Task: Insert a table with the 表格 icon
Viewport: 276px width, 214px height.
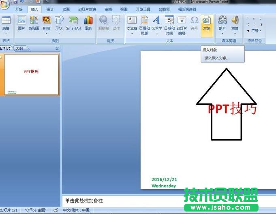Action: (x=6, y=20)
